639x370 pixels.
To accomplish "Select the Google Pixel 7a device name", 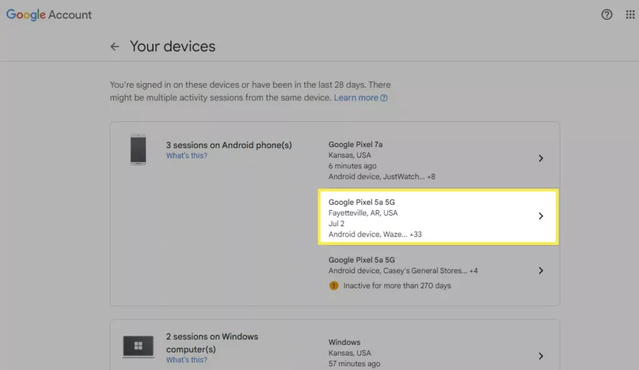I will point(356,145).
